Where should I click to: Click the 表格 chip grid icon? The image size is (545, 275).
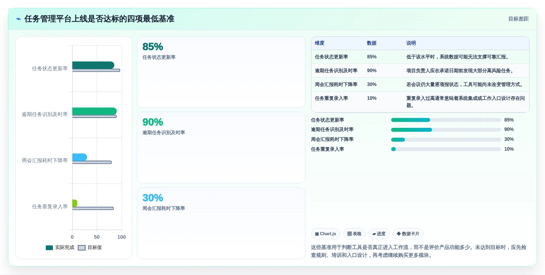[349, 234]
